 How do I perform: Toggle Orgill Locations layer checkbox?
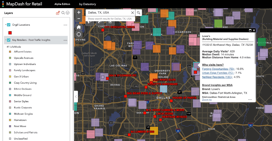pos(8,25)
